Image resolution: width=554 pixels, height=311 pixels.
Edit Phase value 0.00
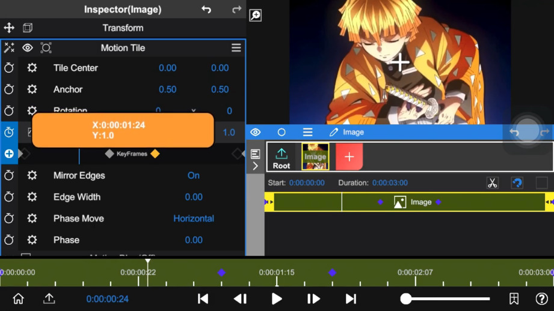(194, 240)
